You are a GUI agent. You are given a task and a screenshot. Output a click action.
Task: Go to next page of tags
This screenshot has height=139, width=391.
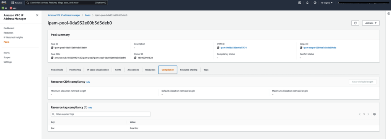point(368,114)
